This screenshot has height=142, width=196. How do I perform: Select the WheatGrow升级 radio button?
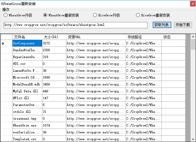[5, 15]
